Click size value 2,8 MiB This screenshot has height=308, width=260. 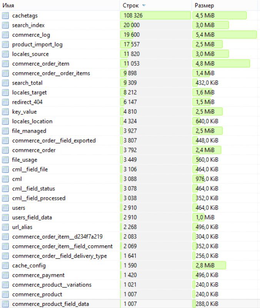click(205, 266)
